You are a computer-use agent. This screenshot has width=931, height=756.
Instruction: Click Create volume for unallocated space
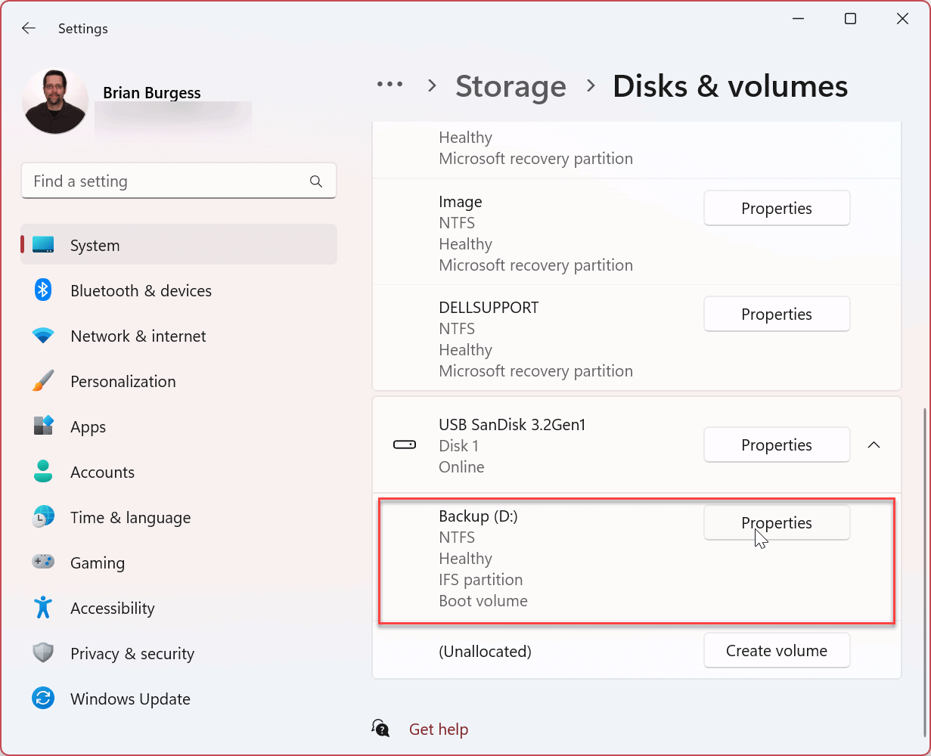(777, 651)
